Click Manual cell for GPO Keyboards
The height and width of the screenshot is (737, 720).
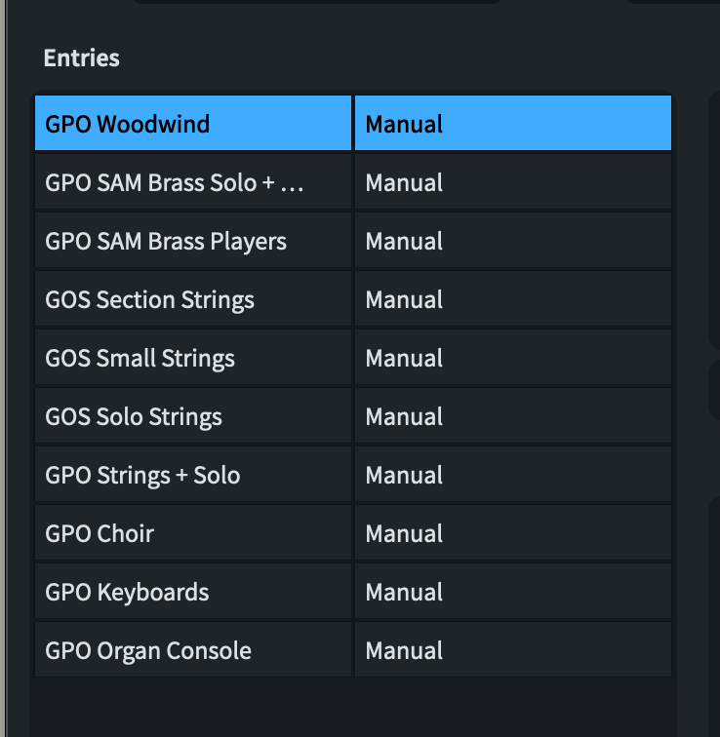pyautogui.click(x=512, y=592)
